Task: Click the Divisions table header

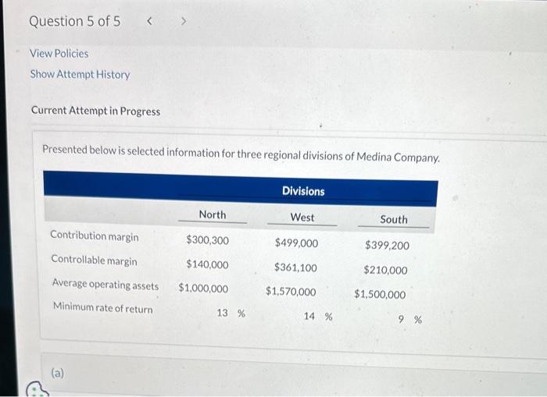Action: pos(303,191)
